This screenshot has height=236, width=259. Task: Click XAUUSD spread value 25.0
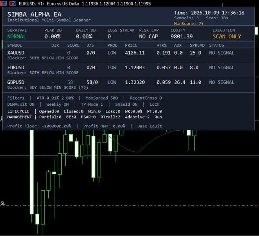[x=196, y=53]
